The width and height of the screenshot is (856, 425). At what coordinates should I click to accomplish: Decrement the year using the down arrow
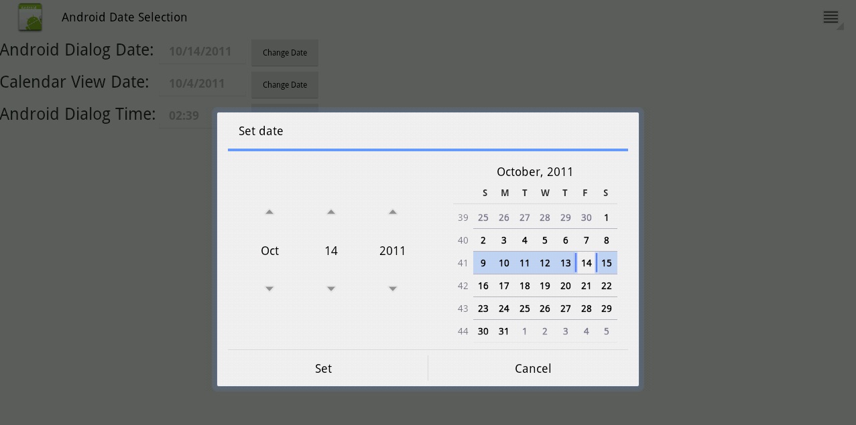(393, 288)
